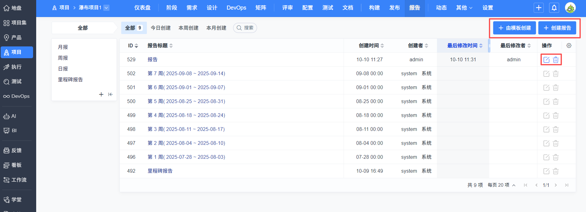
Task: Expand the 瀑布项目1 project switcher dropdown
Action: pos(106,8)
